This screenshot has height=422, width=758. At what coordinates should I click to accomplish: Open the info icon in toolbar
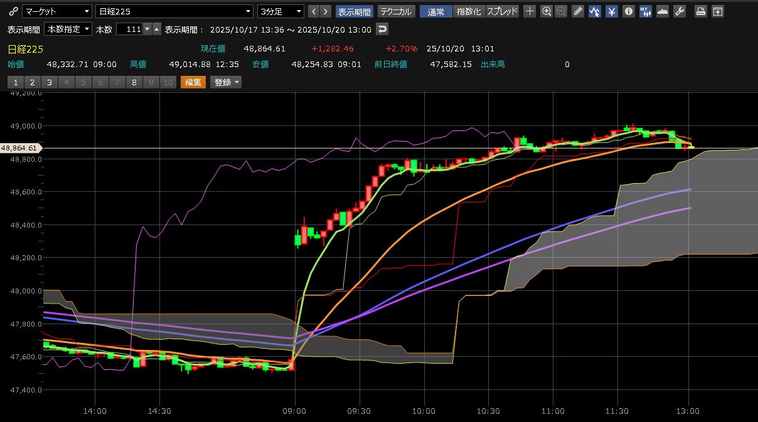(628, 11)
